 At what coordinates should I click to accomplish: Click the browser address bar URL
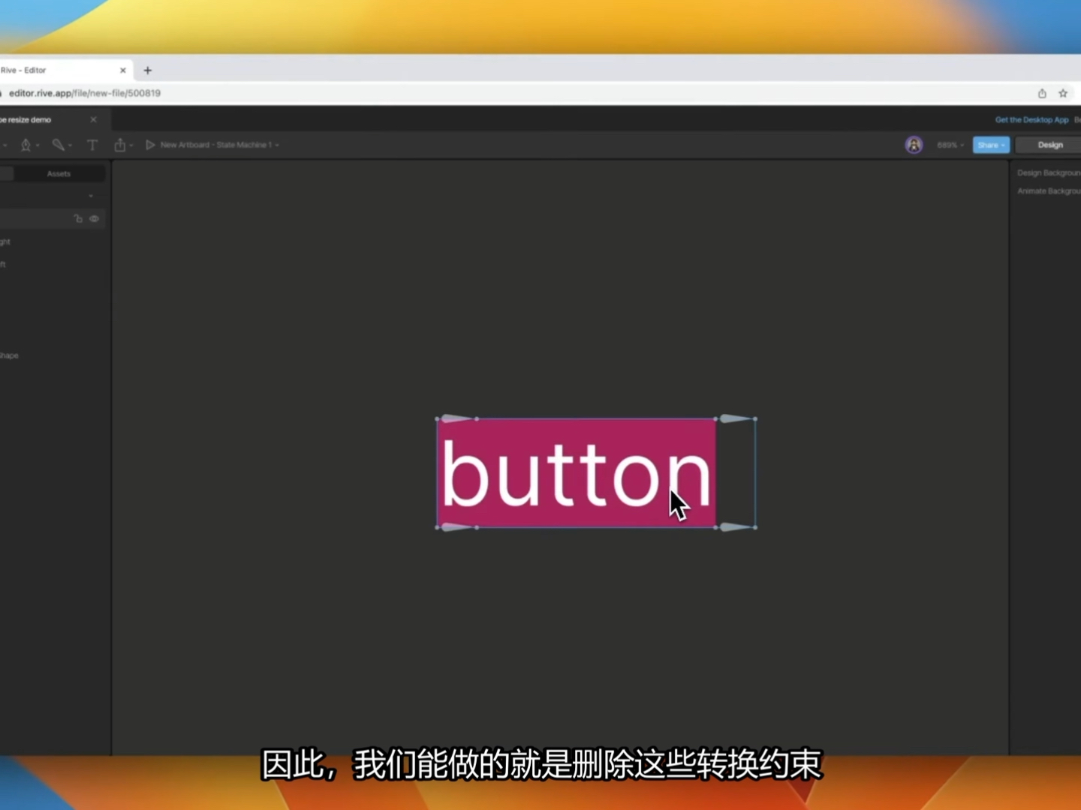point(85,93)
